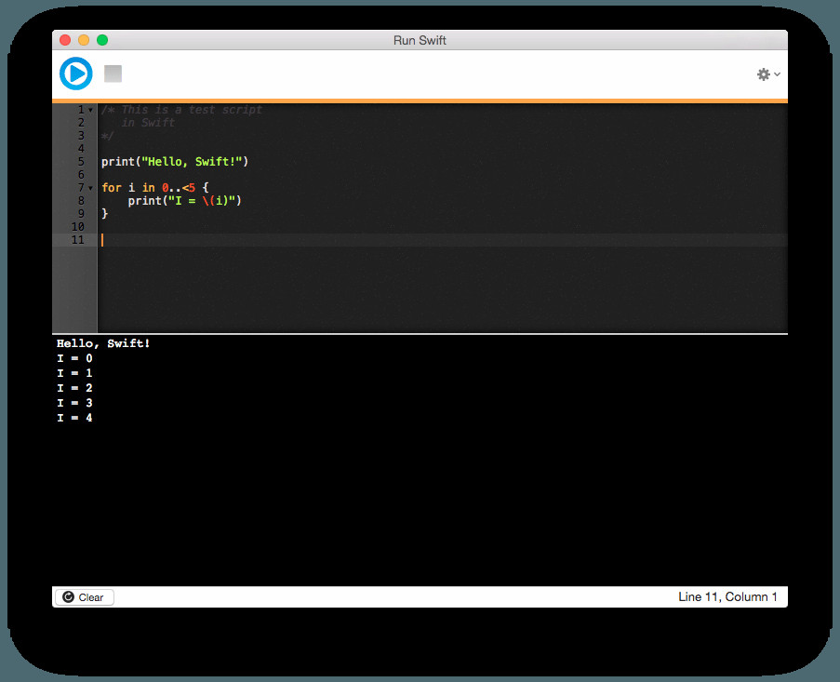840x682 pixels.
Task: Click the "I = 4" console output line
Action: pos(74,418)
